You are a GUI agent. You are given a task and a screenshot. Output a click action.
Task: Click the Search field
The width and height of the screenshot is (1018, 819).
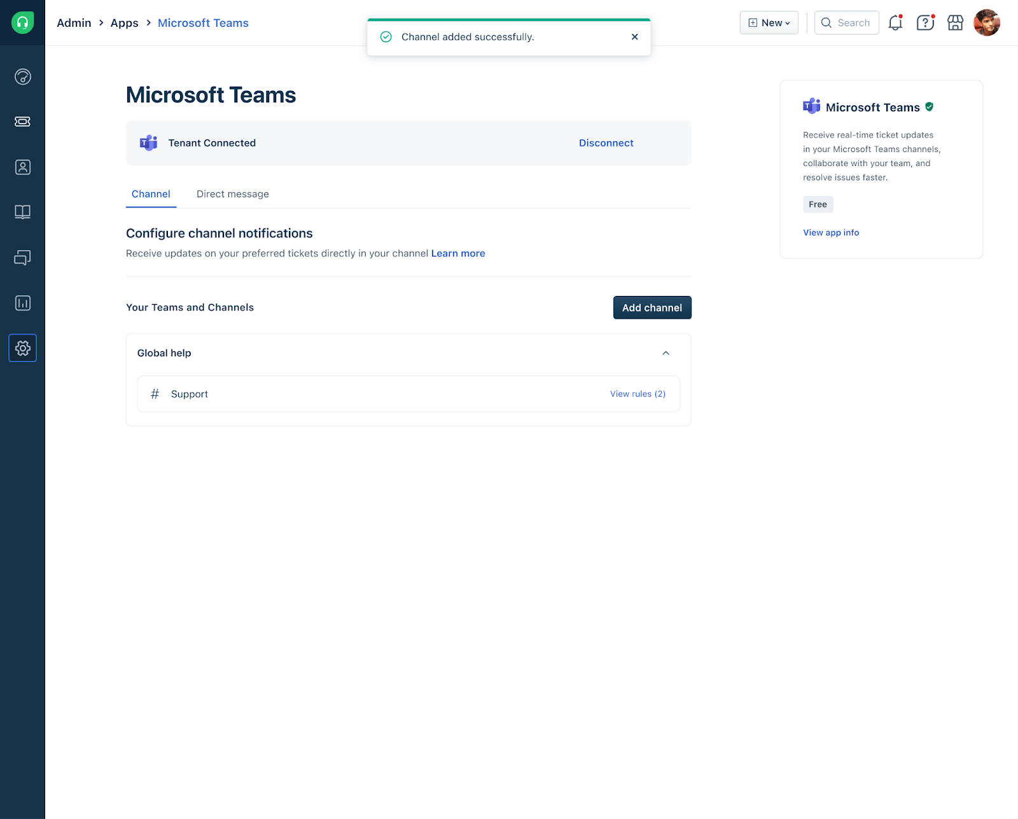pos(847,23)
